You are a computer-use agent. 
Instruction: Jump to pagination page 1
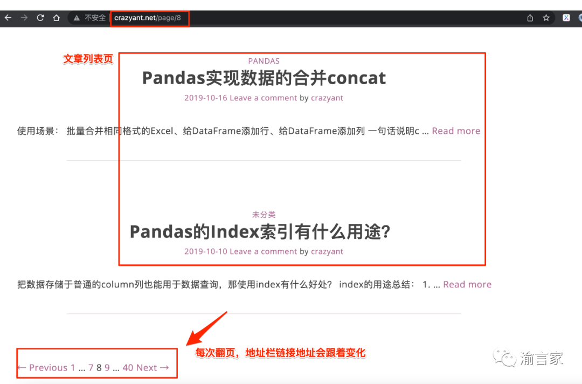73,368
